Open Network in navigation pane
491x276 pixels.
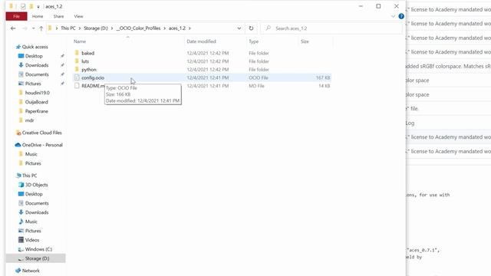pos(31,271)
